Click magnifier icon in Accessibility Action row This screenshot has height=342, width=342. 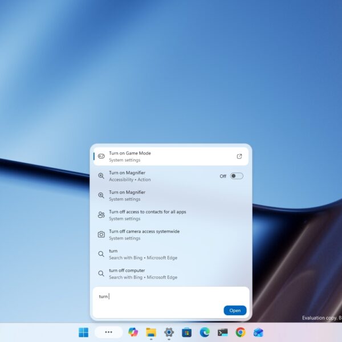coord(101,176)
